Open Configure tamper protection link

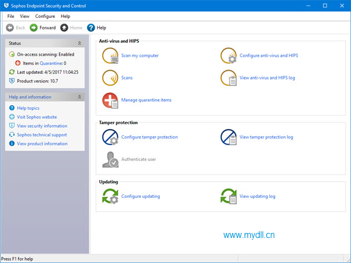(x=149, y=137)
